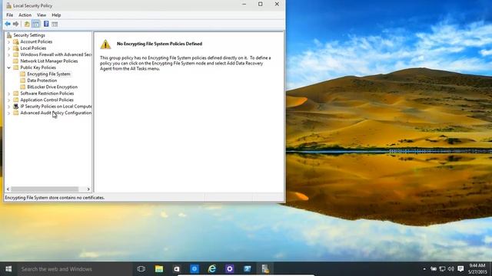Open the Windows Start menu
The height and width of the screenshot is (276, 492).
(x=8, y=269)
